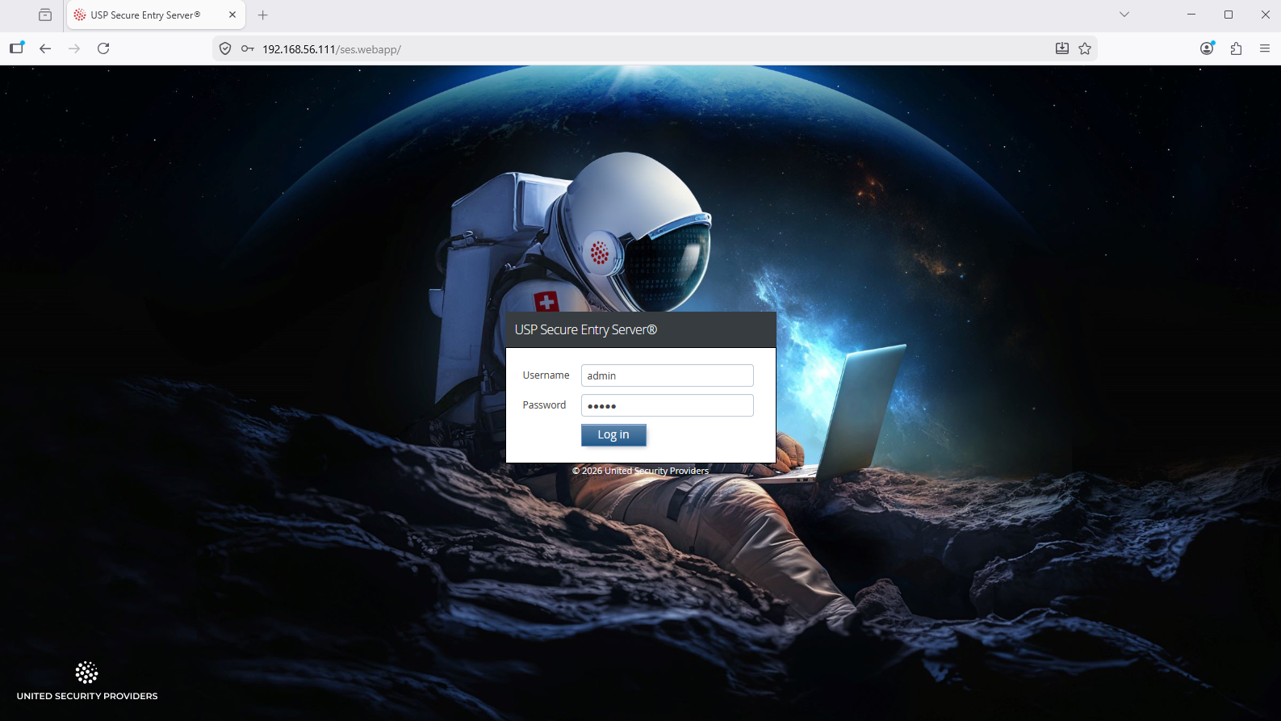Click the 2026 United Security Providers copyright
The image size is (1281, 721).
coord(640,471)
